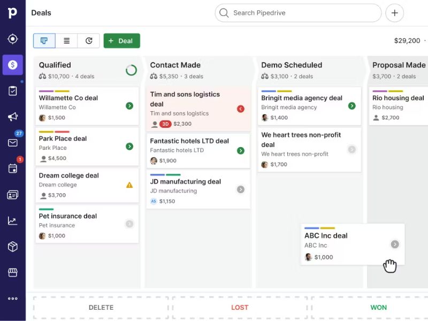
Task: Click green status arrow on Willamette Co deal
Action: [x=129, y=106]
